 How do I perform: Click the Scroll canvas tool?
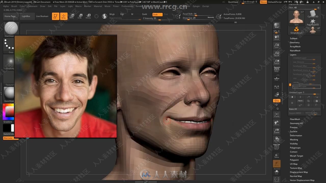[277, 38]
